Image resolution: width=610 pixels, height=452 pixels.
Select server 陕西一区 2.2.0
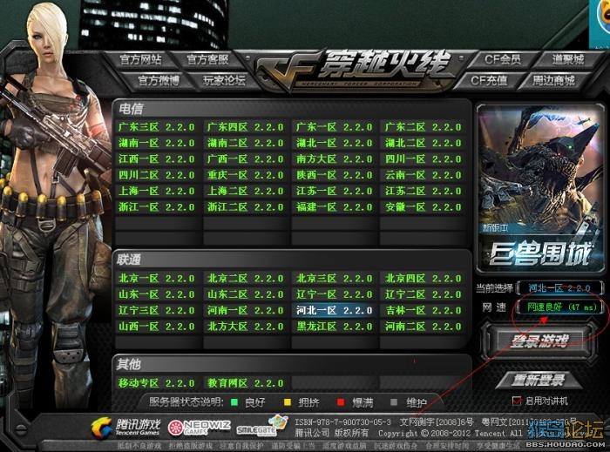pos(334,175)
